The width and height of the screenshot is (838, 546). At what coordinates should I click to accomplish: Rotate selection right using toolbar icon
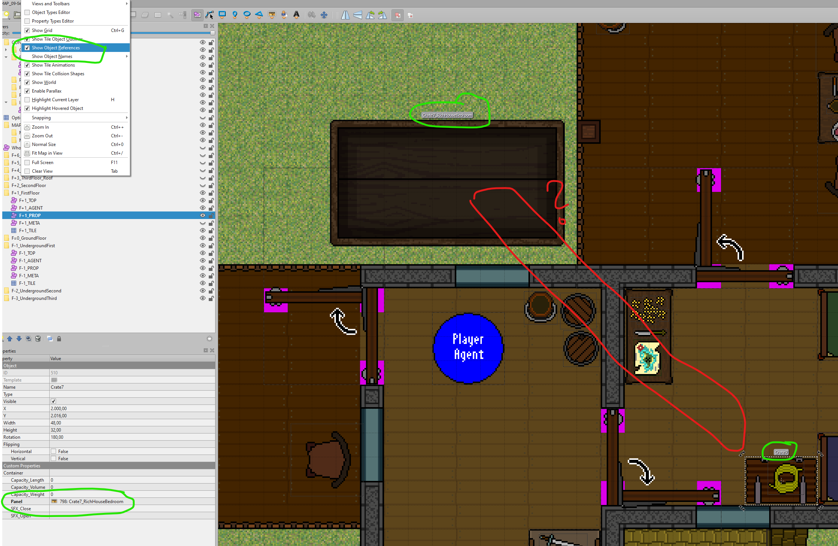tap(383, 15)
